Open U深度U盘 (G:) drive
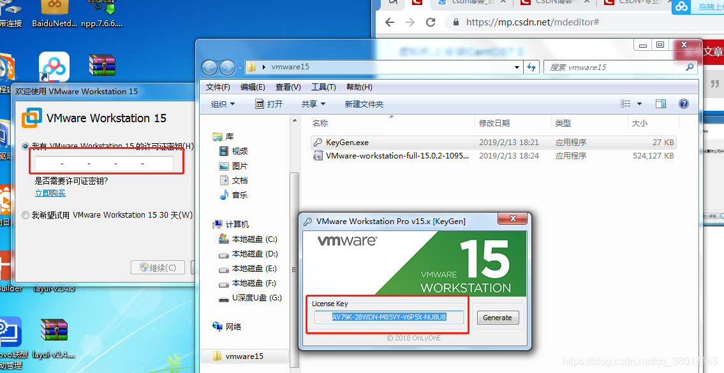Viewport: 724px width, 373px height. tap(250, 298)
